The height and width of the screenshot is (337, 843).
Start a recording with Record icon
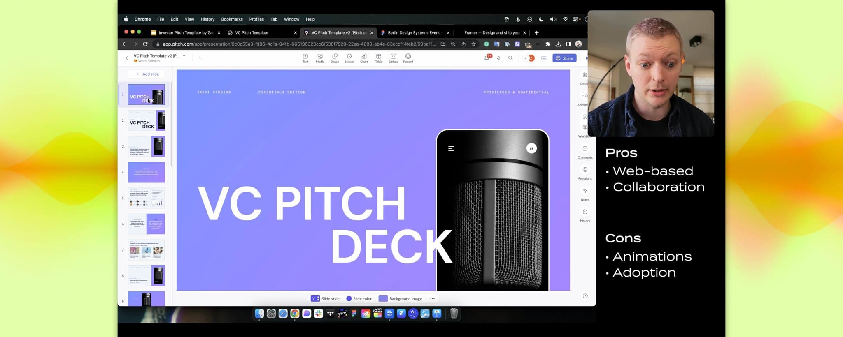408,58
